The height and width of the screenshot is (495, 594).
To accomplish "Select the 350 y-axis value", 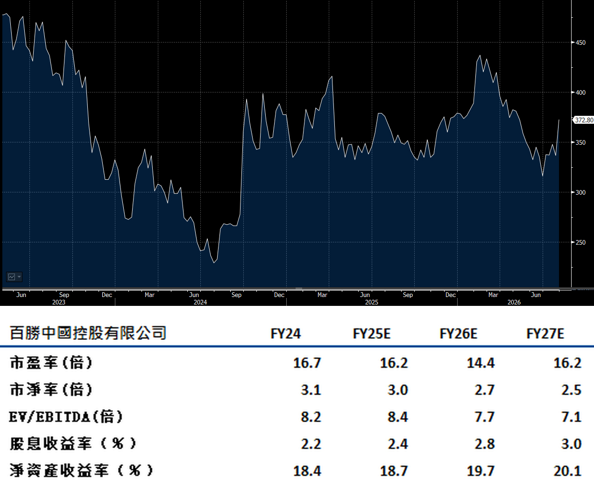I will (x=580, y=142).
